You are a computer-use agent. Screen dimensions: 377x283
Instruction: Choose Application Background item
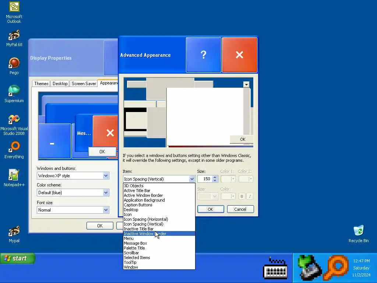click(x=159, y=200)
